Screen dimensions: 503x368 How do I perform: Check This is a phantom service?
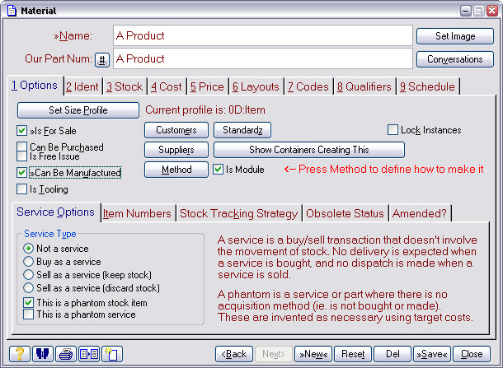point(28,314)
